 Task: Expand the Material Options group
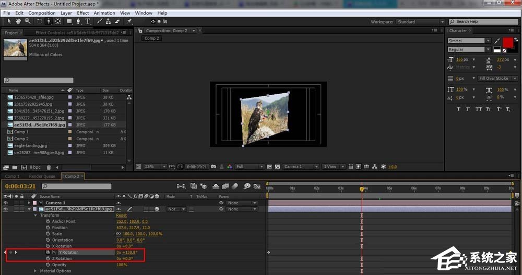tap(35, 271)
